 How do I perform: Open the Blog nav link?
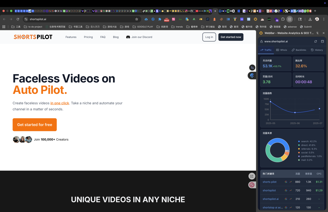coord(116,37)
